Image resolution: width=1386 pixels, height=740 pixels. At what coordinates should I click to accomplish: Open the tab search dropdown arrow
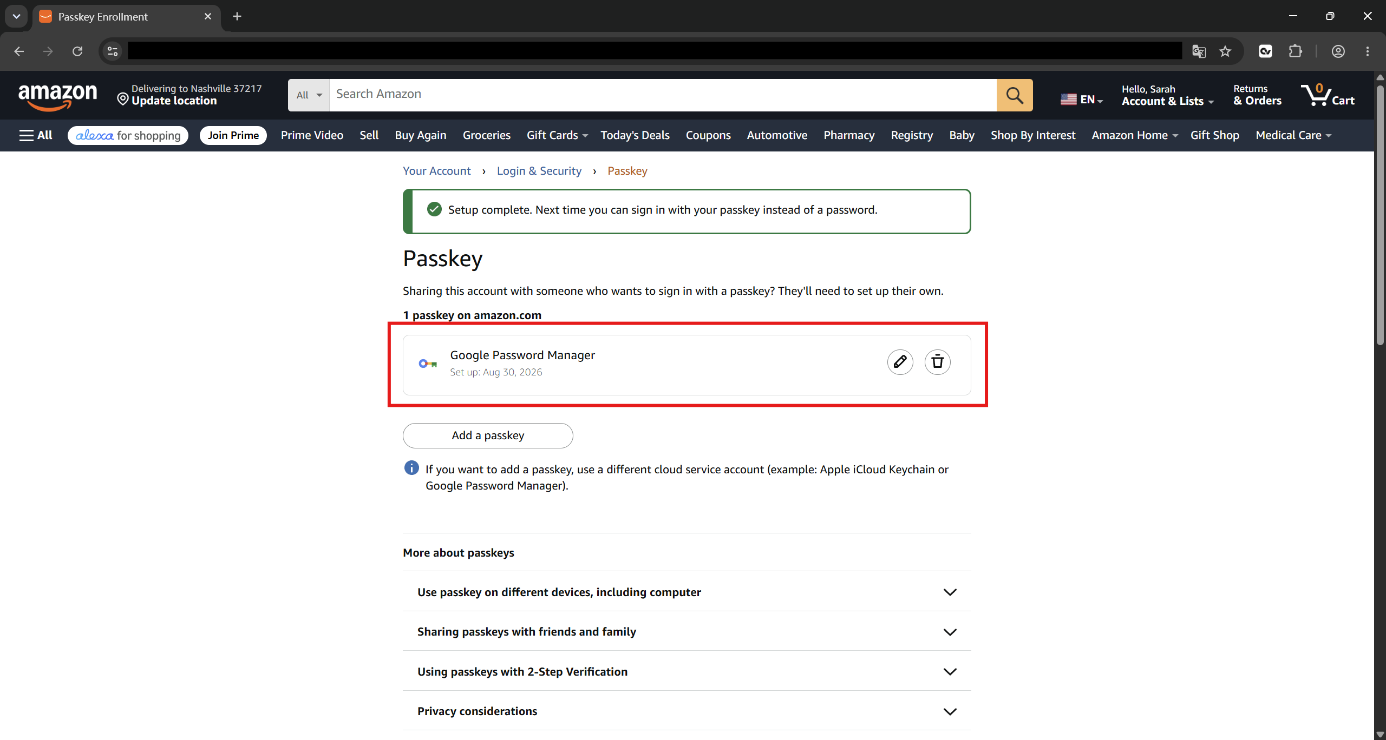[16, 16]
